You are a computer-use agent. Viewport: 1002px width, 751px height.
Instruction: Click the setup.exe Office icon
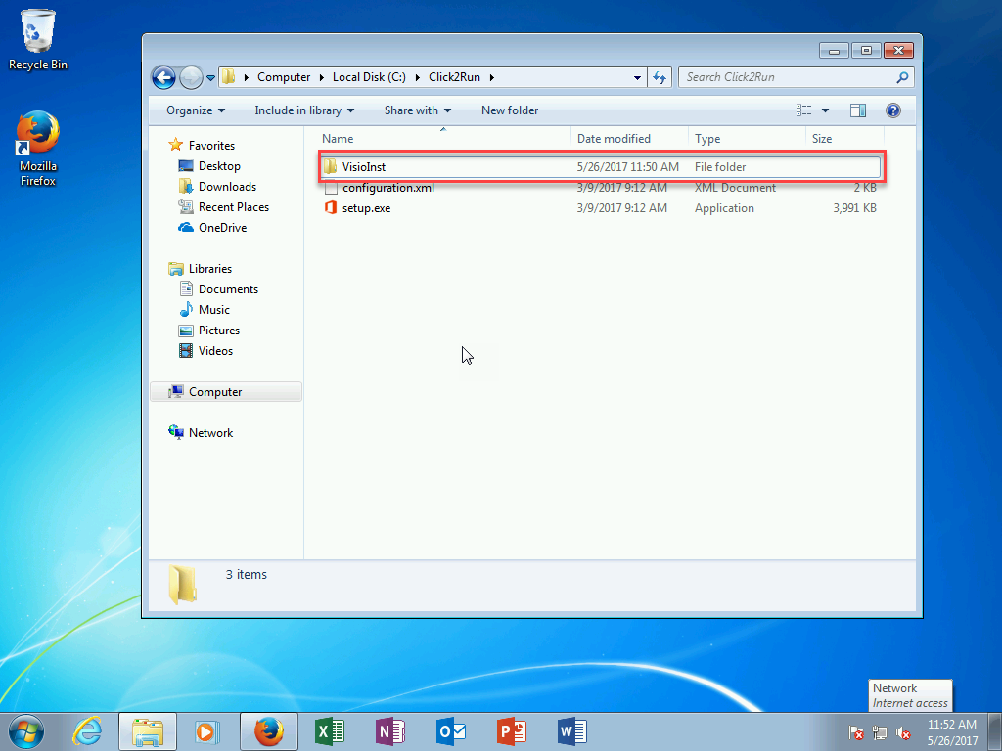[331, 207]
